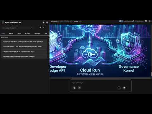Click the attach file icon in the message box
The image size is (152, 114).
click(74, 88)
